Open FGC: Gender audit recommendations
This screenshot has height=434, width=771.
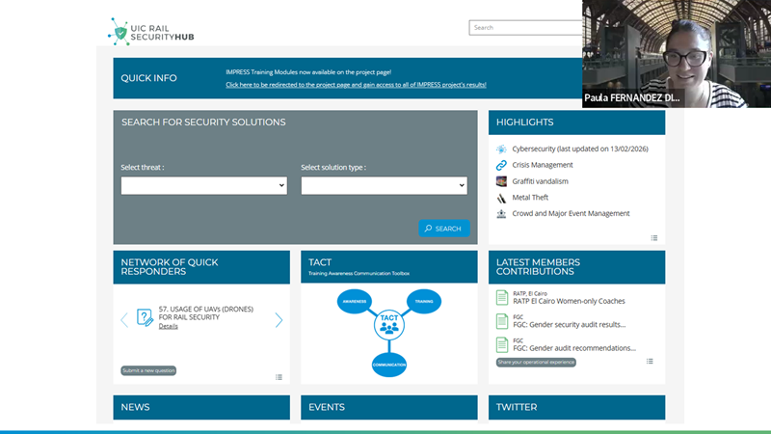[574, 348]
